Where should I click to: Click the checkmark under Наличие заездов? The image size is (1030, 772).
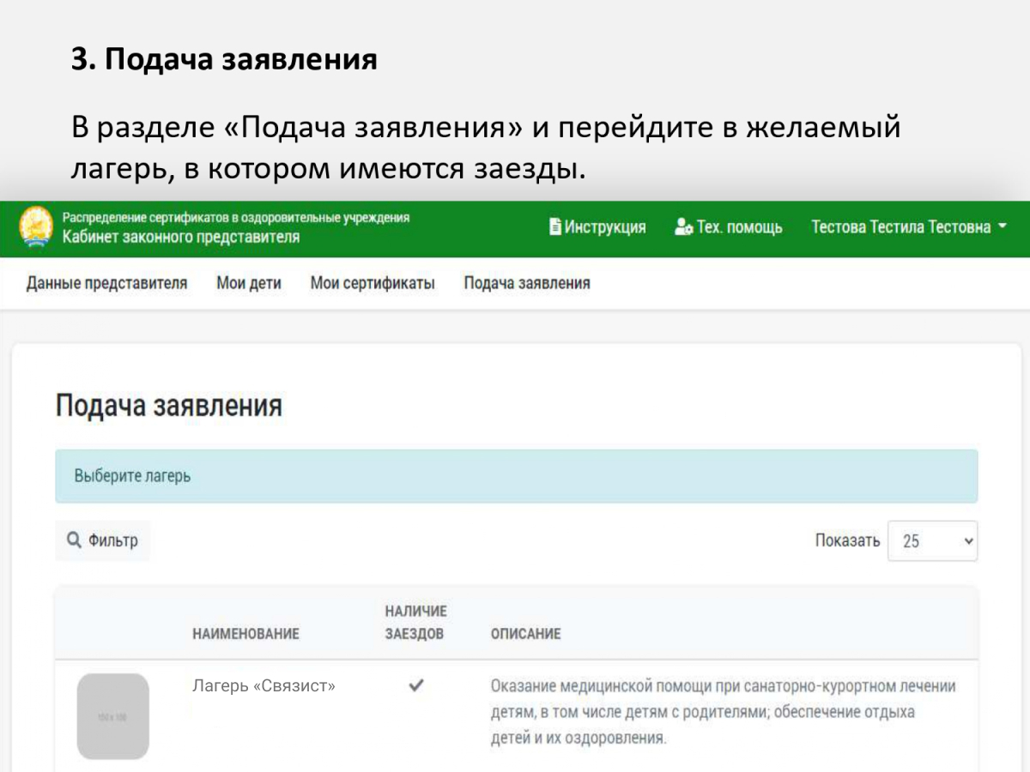coord(418,685)
